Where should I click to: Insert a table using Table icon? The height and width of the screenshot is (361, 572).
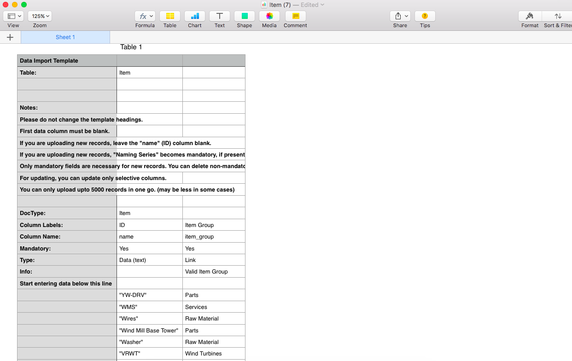pyautogui.click(x=170, y=16)
